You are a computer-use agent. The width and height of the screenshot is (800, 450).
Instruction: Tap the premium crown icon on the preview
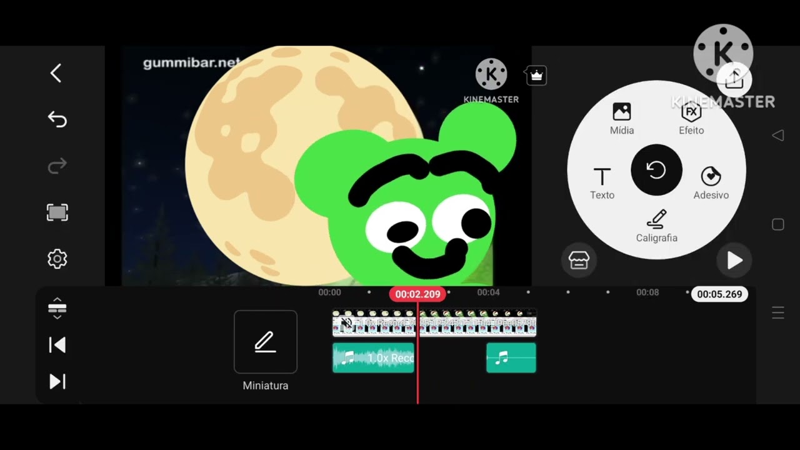(x=536, y=76)
